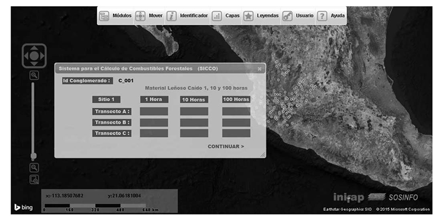Open the Módulos toolbar icon
Screen dimensions: 439x223
104,16
